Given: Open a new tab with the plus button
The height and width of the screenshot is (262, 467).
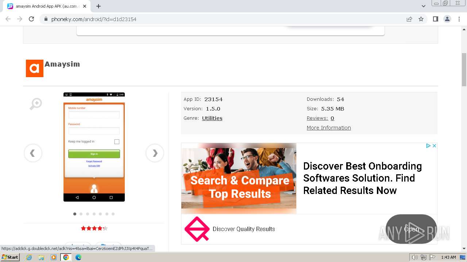Looking at the screenshot, I should (99, 6).
